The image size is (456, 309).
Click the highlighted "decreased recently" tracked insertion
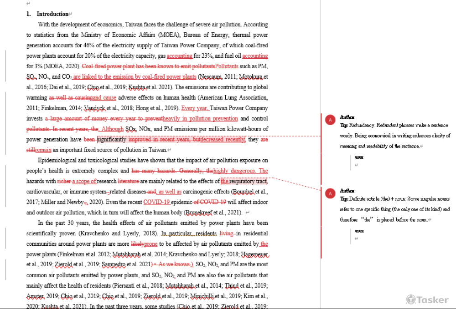coord(223,140)
